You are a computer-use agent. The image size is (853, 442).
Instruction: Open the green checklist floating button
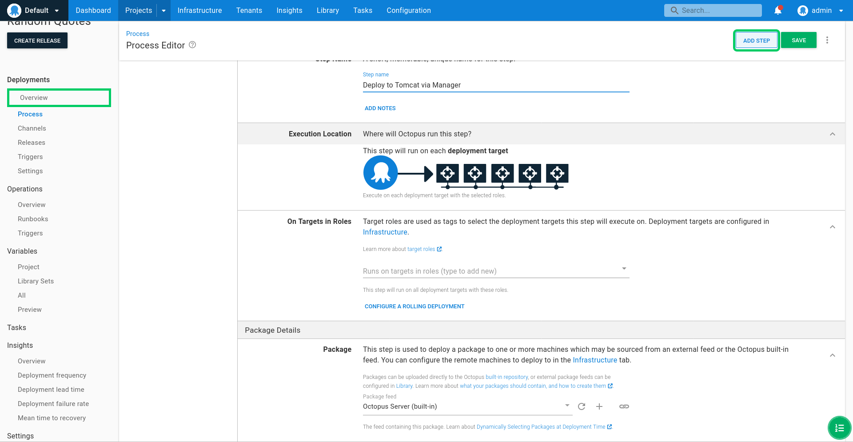(839, 428)
